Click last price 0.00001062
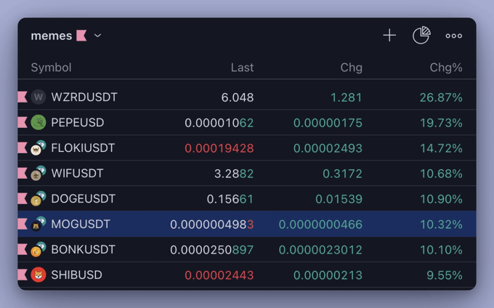Screen dimensions: 494x308 (x=219, y=123)
